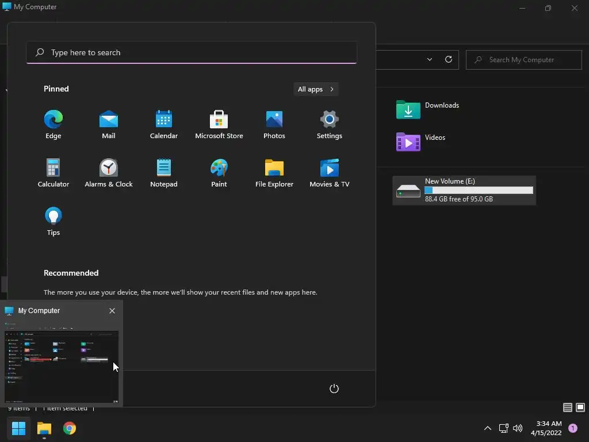Open Settings from pinned apps

coord(330,124)
